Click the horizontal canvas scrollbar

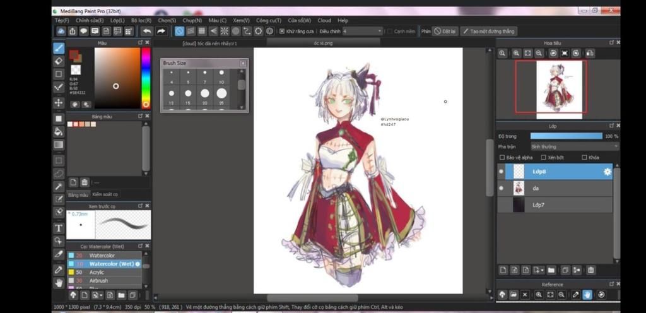point(312,298)
